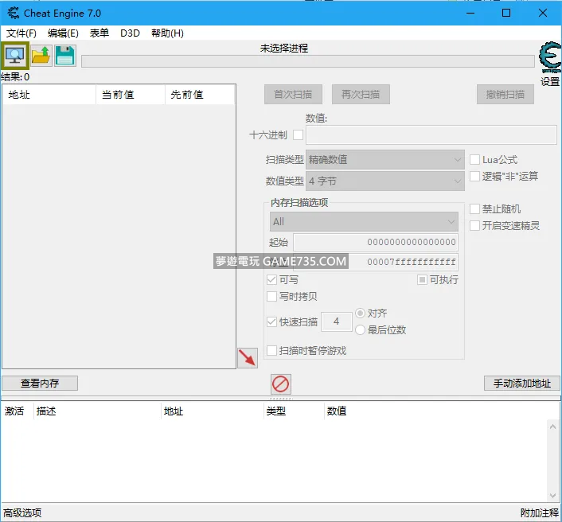Open the D3D menu
Image resolution: width=562 pixels, height=522 pixels.
tap(130, 33)
